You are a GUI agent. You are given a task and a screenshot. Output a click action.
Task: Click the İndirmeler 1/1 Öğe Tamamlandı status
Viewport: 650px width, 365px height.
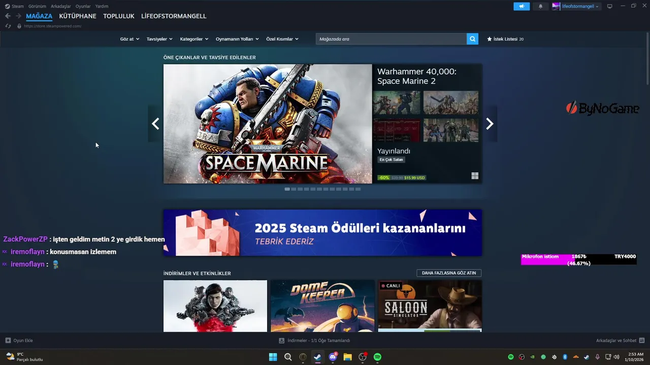(x=319, y=341)
